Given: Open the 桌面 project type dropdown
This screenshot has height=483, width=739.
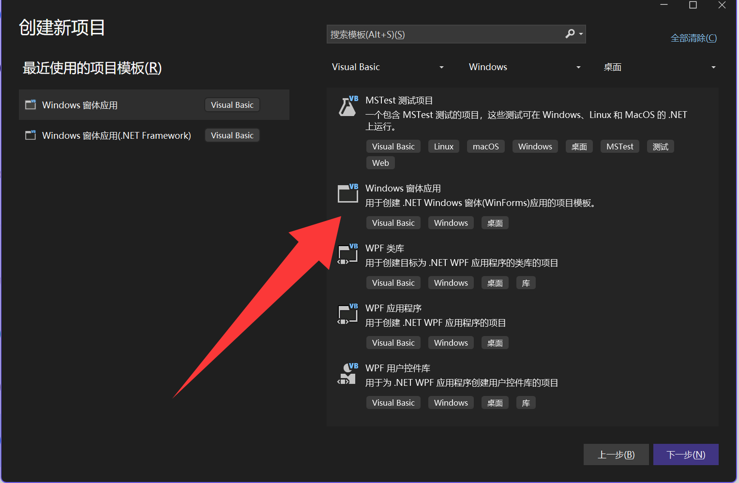Looking at the screenshot, I should (659, 67).
